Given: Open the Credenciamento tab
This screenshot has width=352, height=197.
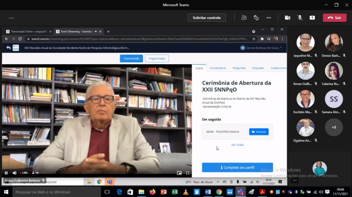Looking at the screenshot, I should (278, 68).
